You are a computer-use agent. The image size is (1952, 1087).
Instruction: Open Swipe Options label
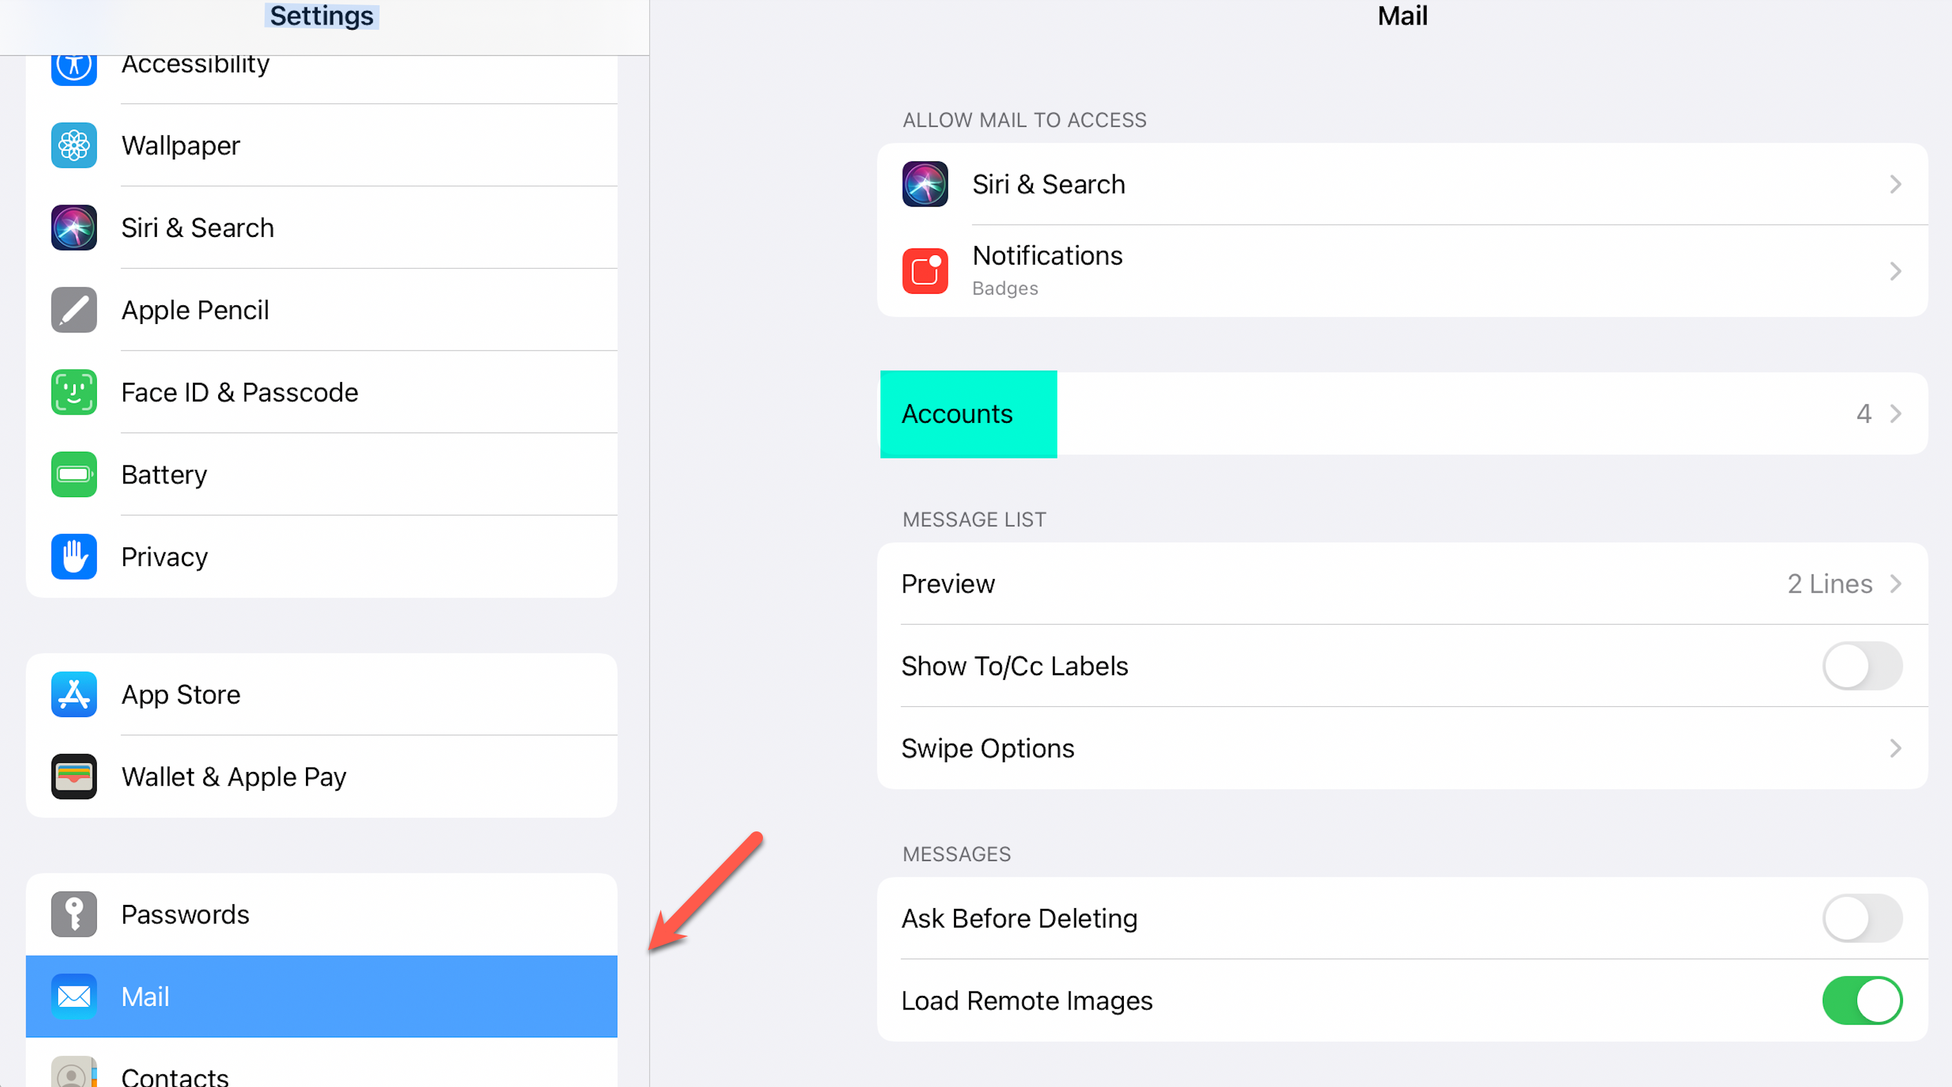point(988,748)
